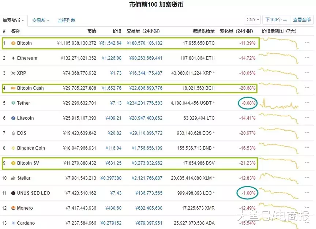316x229 pixels.
Task: Click EOS volume ¥29,110,896,772
Action: (x=146, y=133)
